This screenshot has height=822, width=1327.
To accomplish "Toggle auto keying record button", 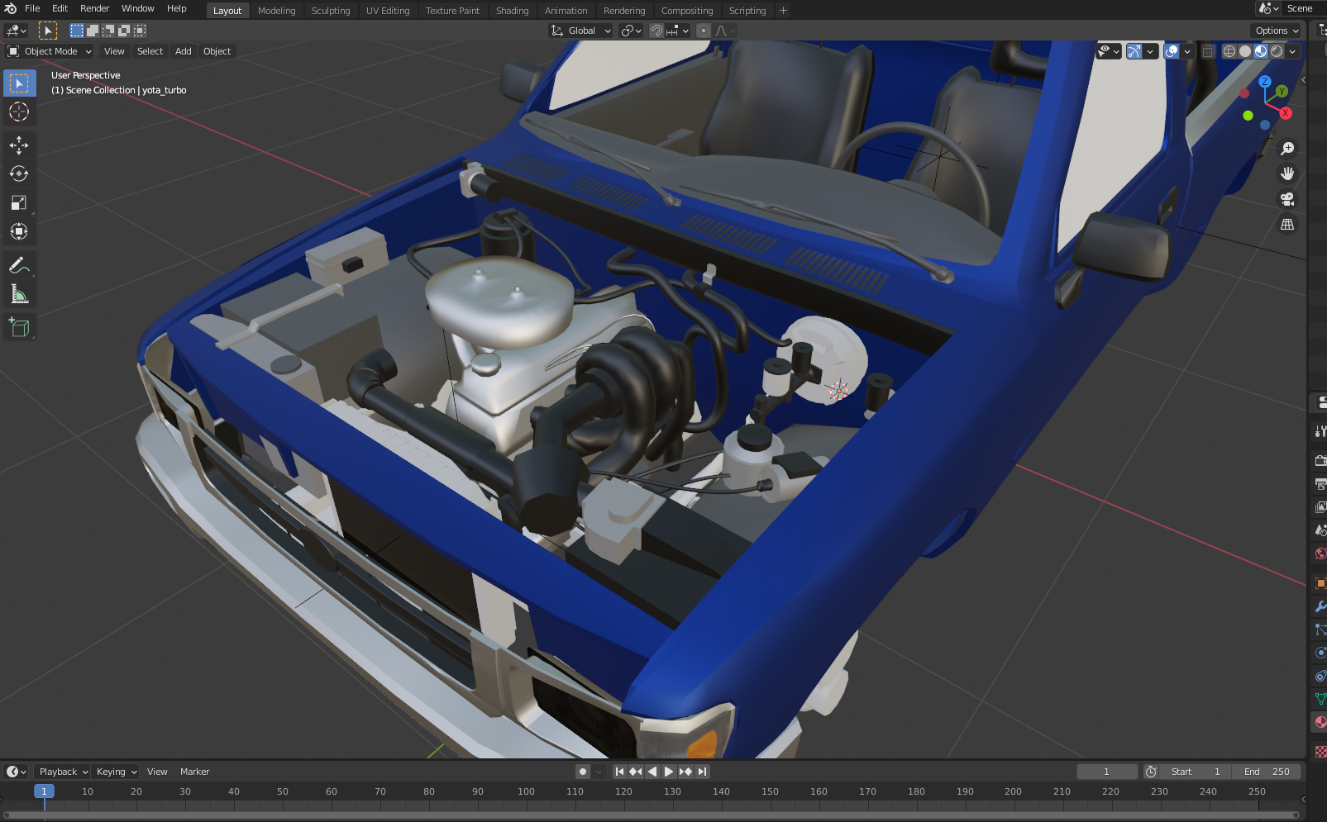I will click(x=583, y=772).
